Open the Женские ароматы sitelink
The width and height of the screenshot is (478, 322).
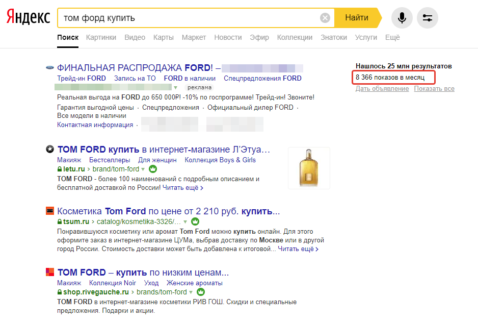pos(195,283)
